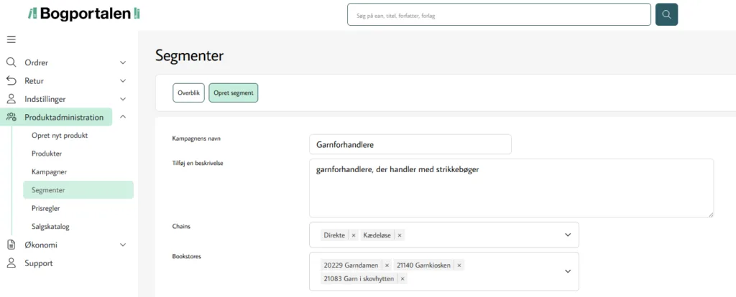The height and width of the screenshot is (297, 736).
Task: Open the Chains dropdown arrow
Action: [568, 235]
